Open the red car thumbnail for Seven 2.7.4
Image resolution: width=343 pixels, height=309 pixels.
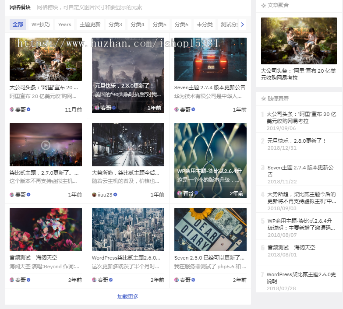coord(210,59)
